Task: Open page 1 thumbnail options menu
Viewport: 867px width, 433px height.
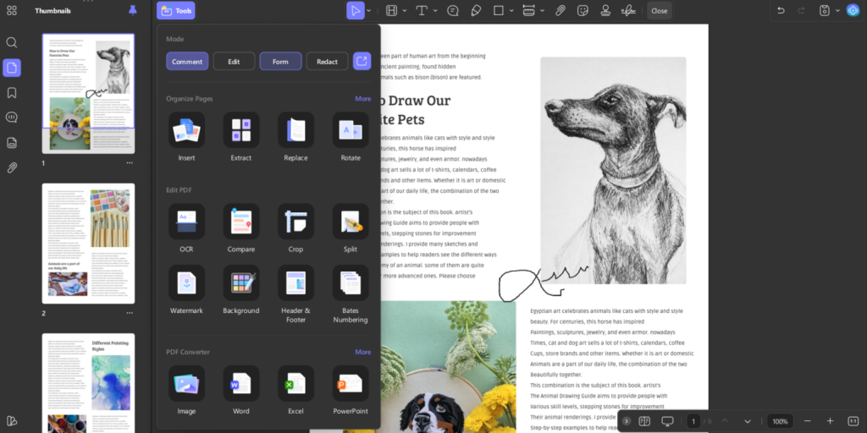Action: point(130,162)
